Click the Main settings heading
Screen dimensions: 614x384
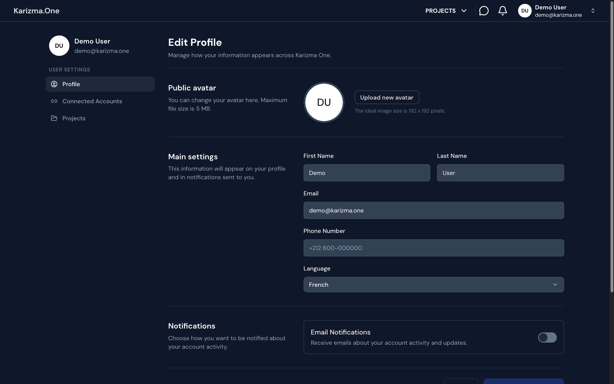tap(193, 157)
